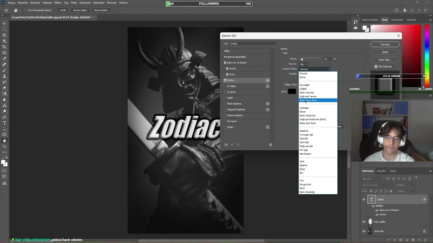Select the Horizontal Type tool
The height and width of the screenshot is (243, 433).
click(4, 123)
